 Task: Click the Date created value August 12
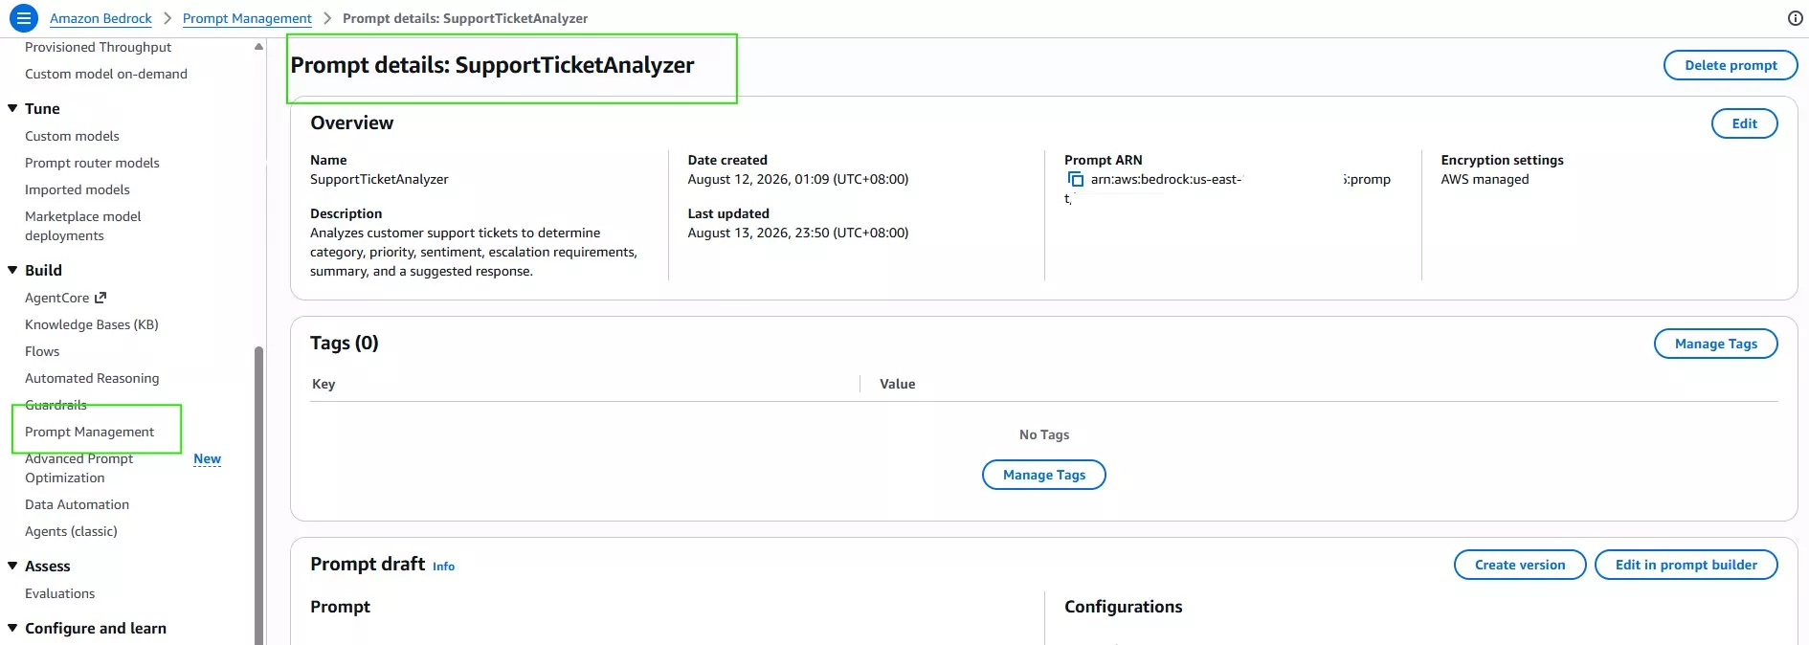tap(798, 179)
